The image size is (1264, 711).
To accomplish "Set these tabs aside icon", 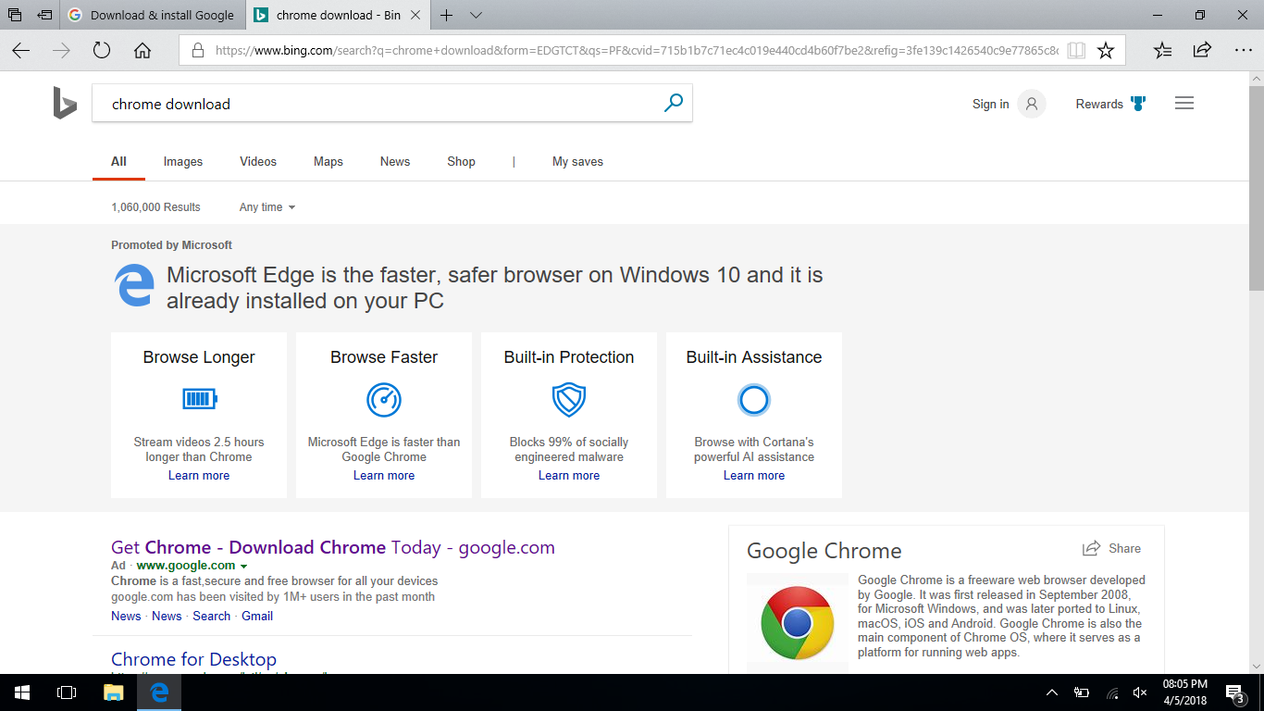I will tap(44, 15).
